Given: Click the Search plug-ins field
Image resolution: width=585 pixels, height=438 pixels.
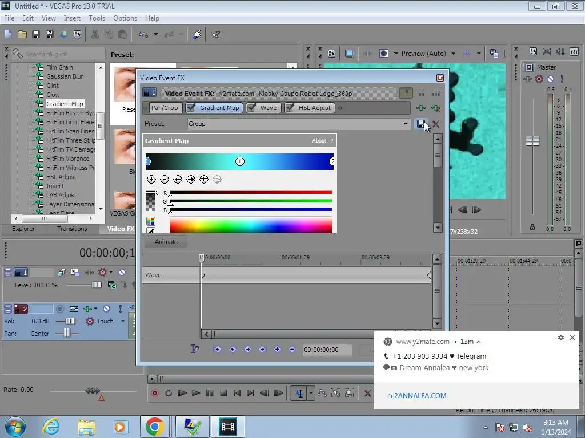Looking at the screenshot, I should pyautogui.click(x=58, y=54).
